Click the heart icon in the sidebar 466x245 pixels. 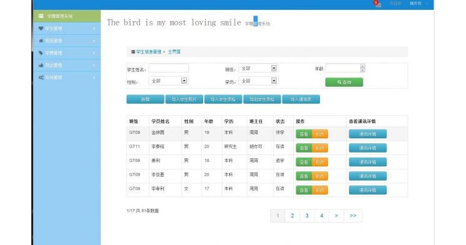pos(41,29)
